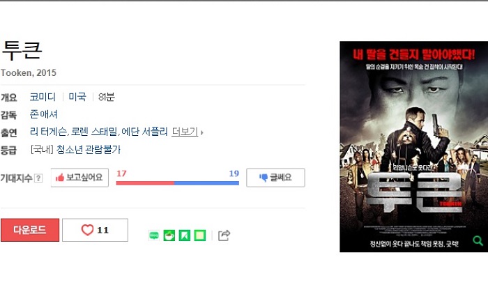Click the green memo square icon
This screenshot has height=287, width=488.
coord(200,235)
